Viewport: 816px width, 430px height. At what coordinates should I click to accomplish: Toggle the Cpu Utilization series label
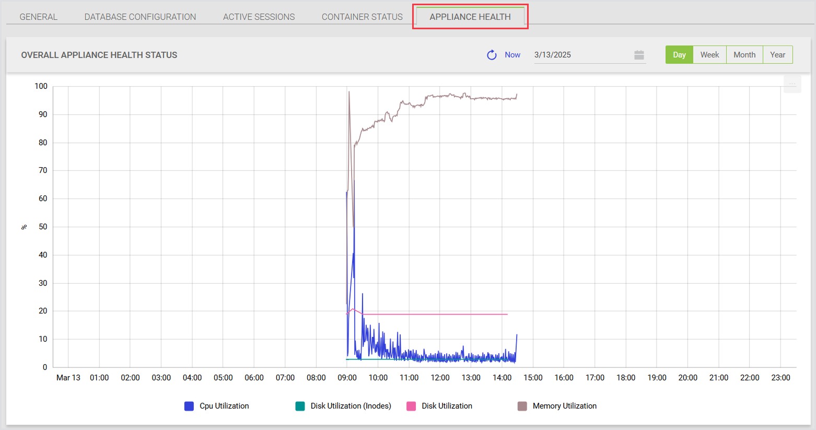click(224, 406)
